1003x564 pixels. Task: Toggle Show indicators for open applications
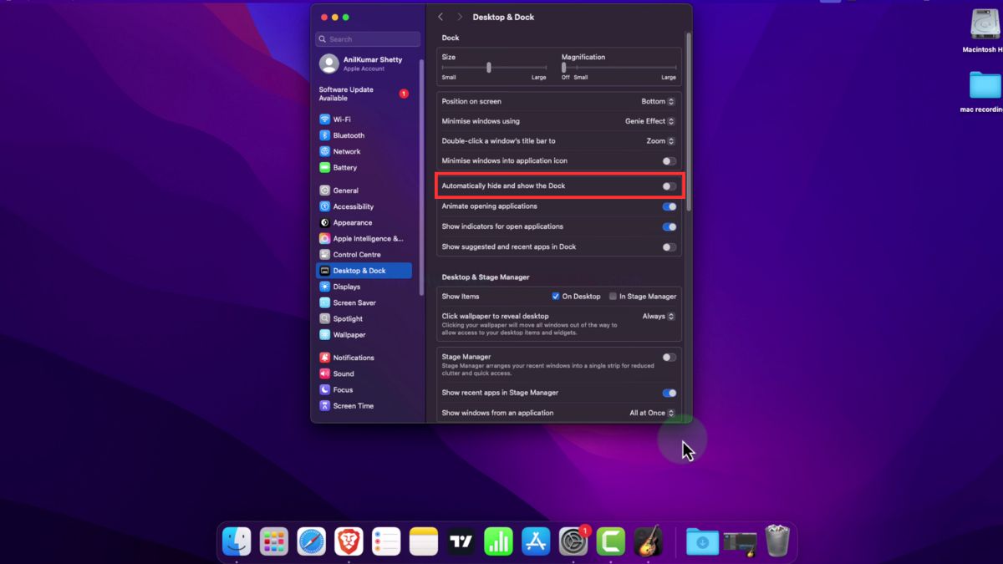tap(669, 226)
